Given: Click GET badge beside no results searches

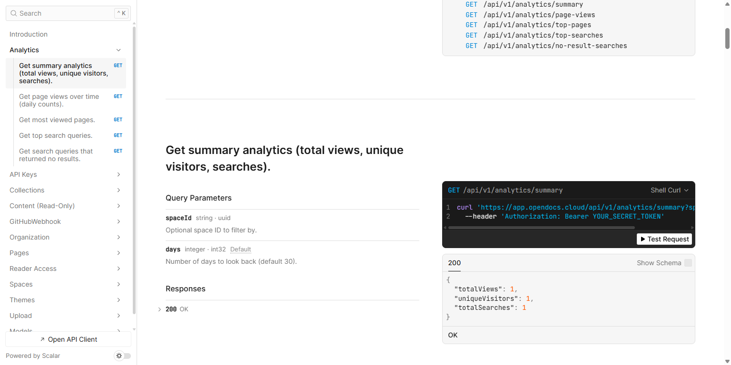Looking at the screenshot, I should coord(118,151).
